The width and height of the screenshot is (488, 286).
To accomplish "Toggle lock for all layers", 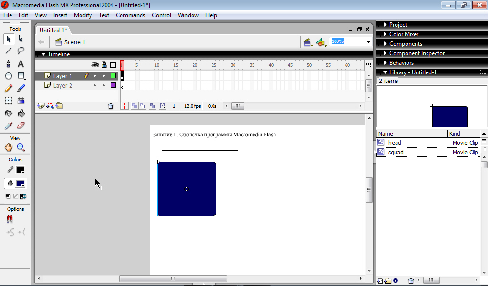I will click(x=104, y=65).
